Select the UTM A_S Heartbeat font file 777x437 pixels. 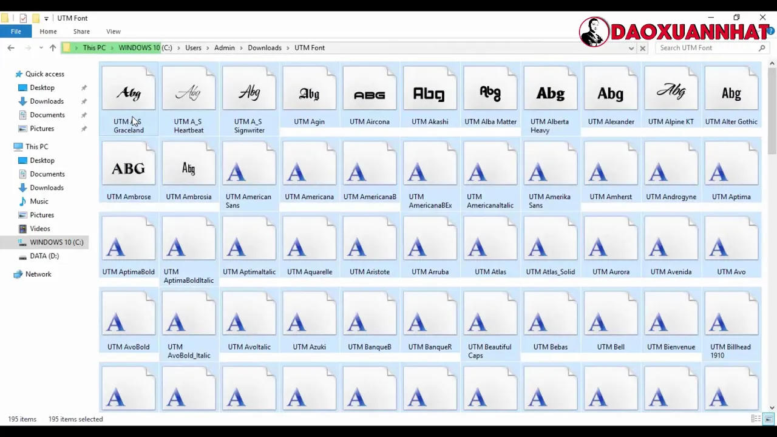click(x=189, y=100)
